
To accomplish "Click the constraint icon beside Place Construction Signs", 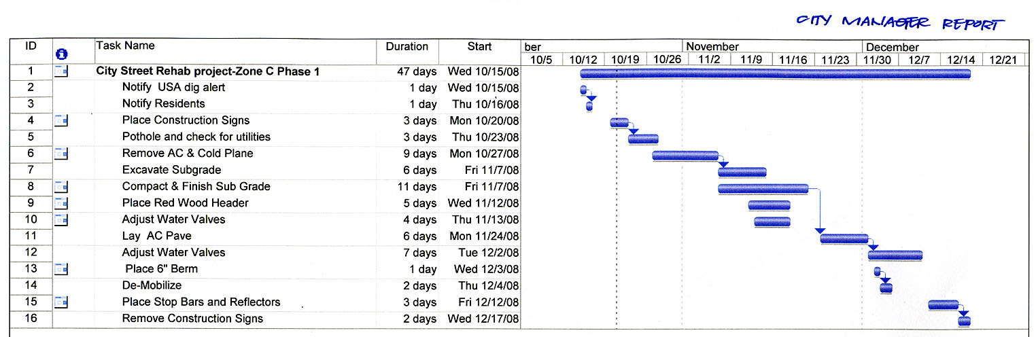I will (61, 121).
